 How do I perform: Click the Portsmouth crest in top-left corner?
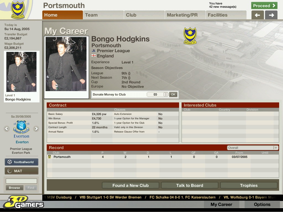(17, 10)
